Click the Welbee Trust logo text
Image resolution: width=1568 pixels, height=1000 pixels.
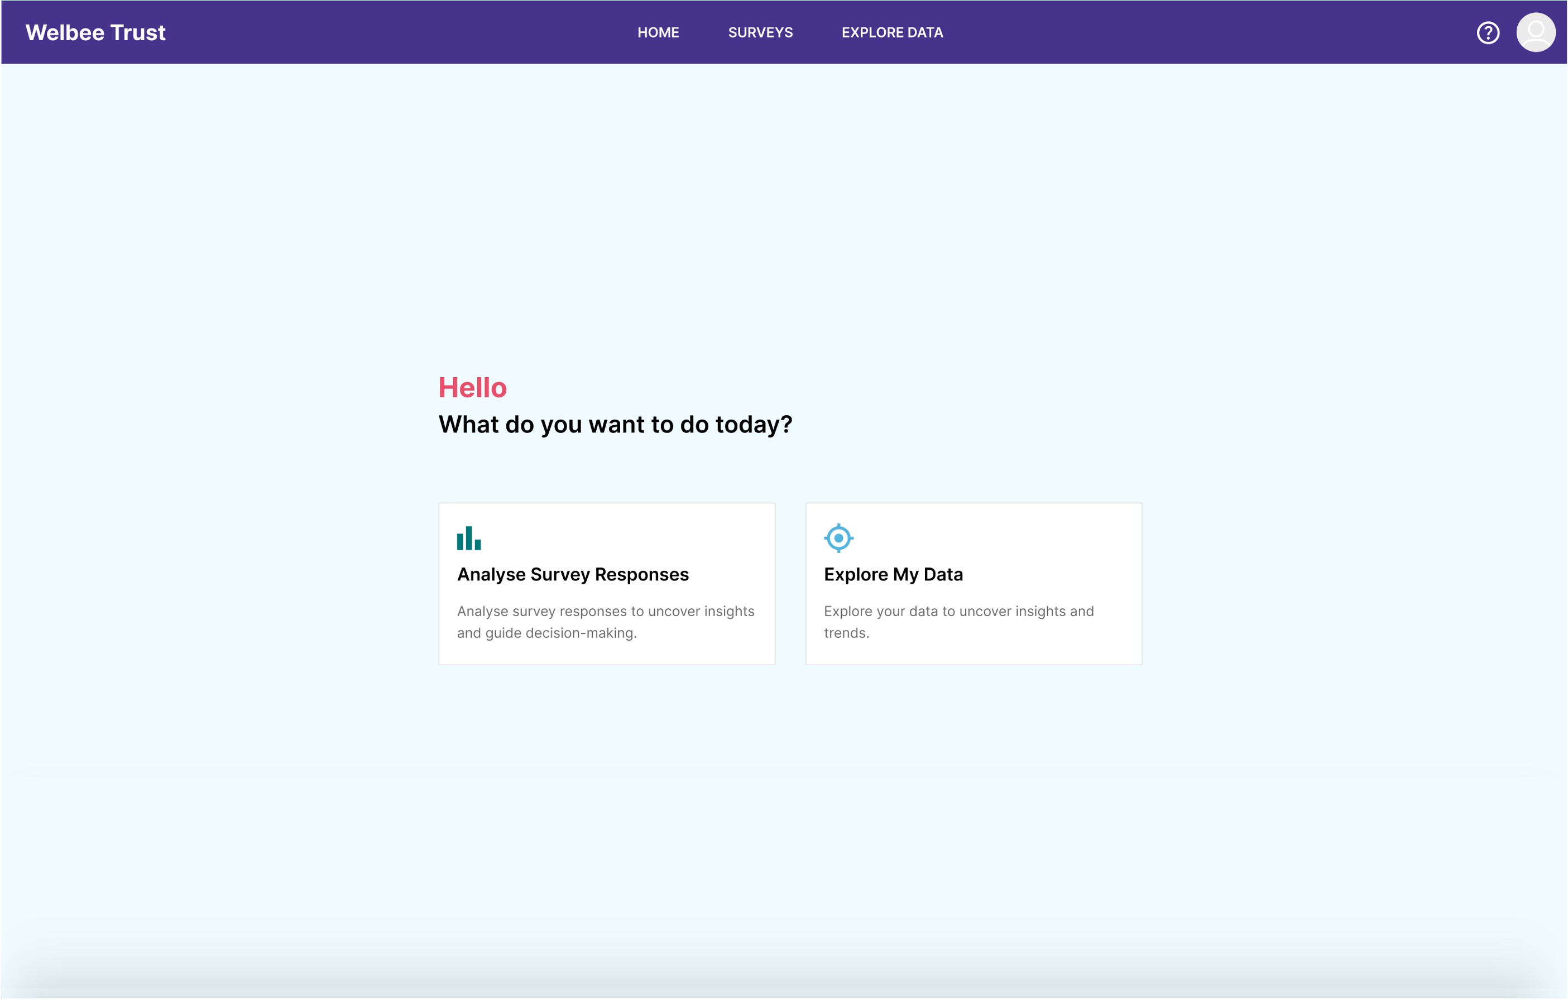point(95,32)
